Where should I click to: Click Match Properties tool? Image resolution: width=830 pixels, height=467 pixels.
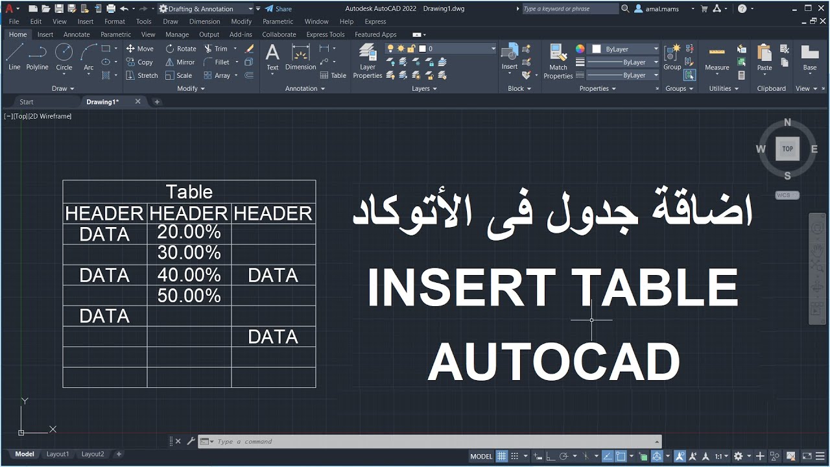coord(558,61)
